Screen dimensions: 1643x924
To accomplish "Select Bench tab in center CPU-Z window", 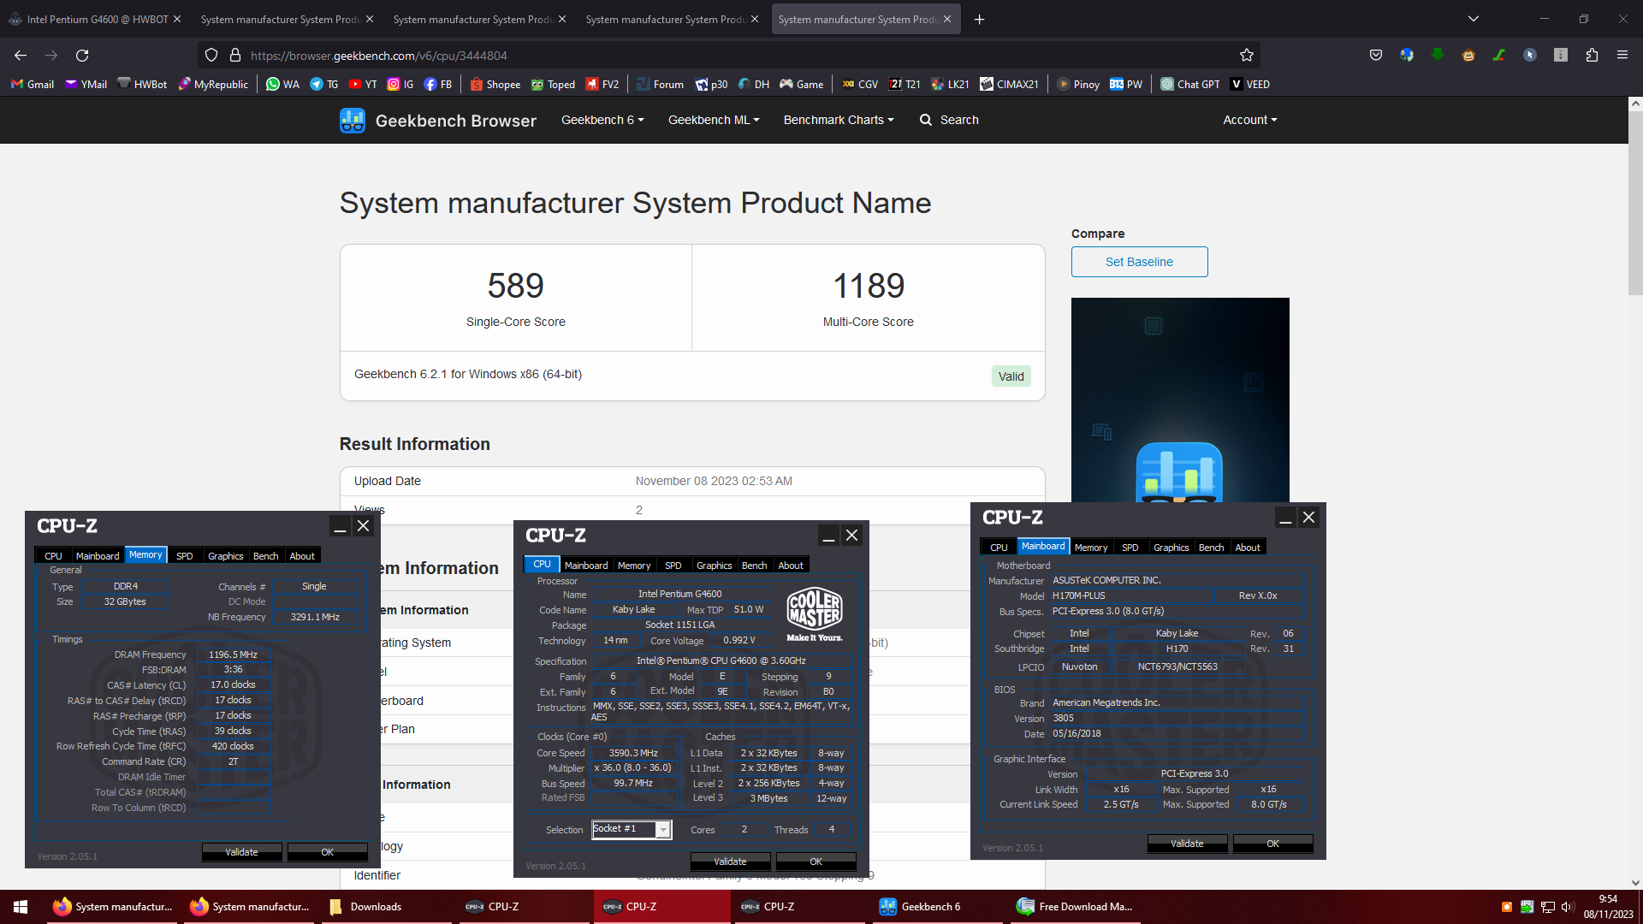I will point(754,566).
